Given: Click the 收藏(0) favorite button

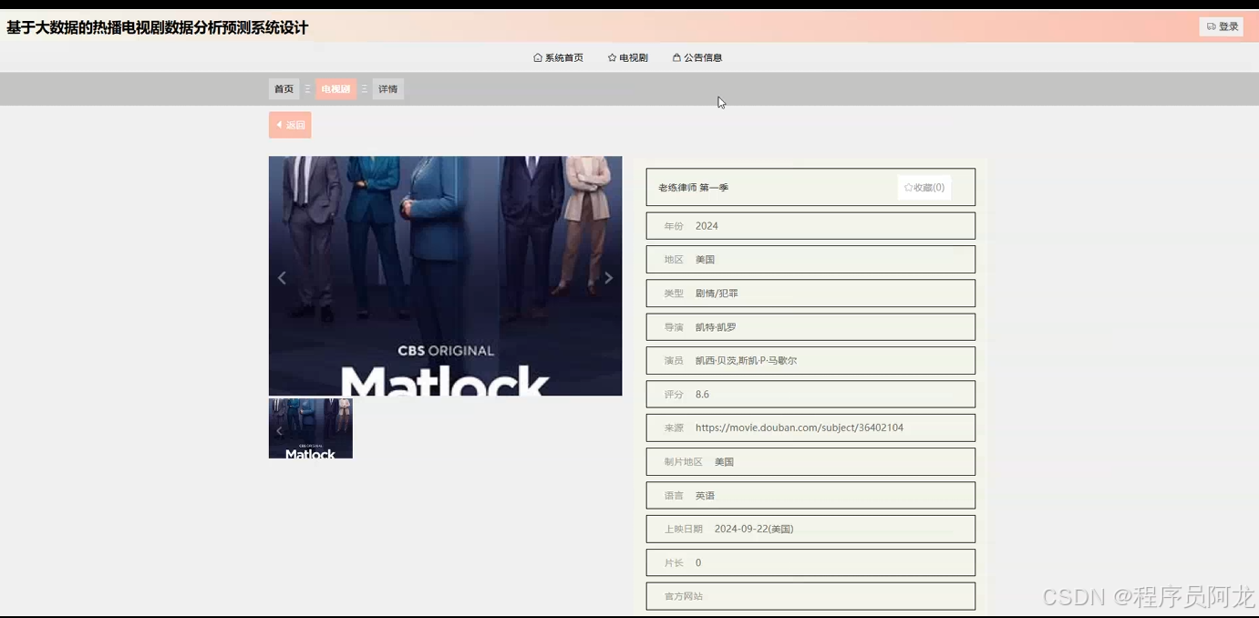Looking at the screenshot, I should click(924, 188).
